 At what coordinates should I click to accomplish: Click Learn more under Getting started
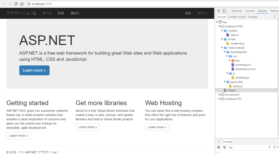tap(18, 135)
